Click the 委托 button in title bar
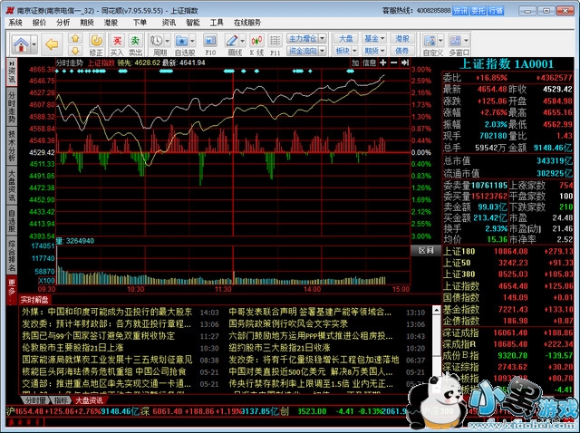Screen dimensions: 580x433 478,11
